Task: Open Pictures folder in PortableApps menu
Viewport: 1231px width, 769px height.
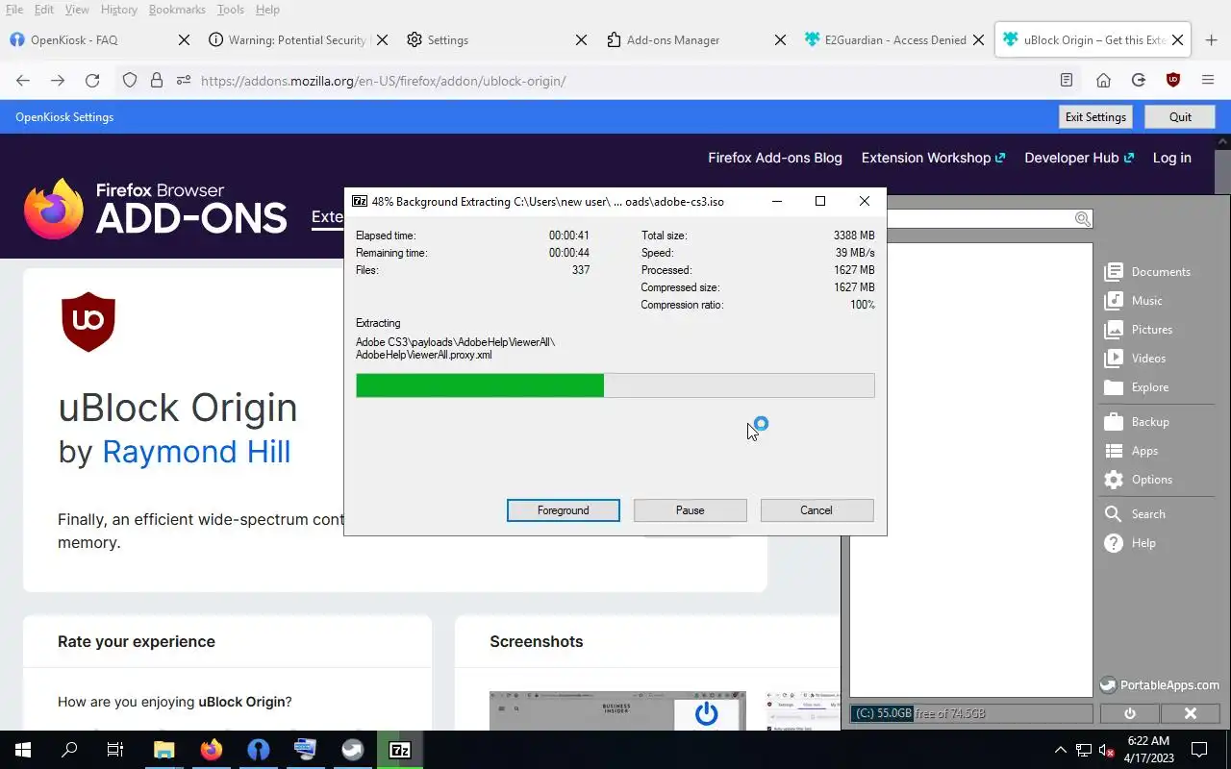Action: point(1139,330)
